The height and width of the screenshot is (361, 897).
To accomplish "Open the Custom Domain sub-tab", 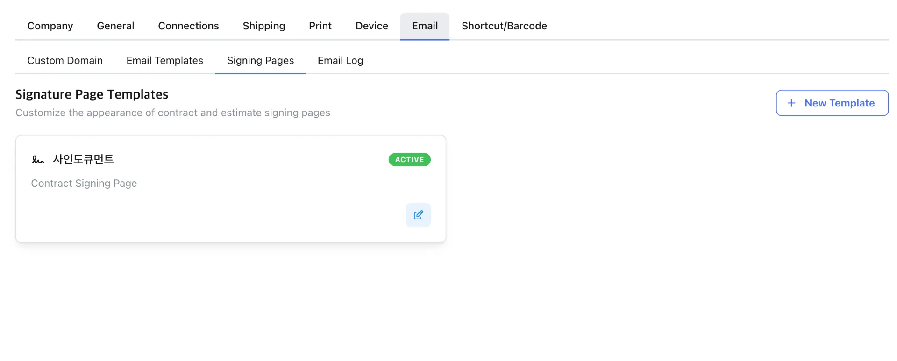I will (65, 61).
